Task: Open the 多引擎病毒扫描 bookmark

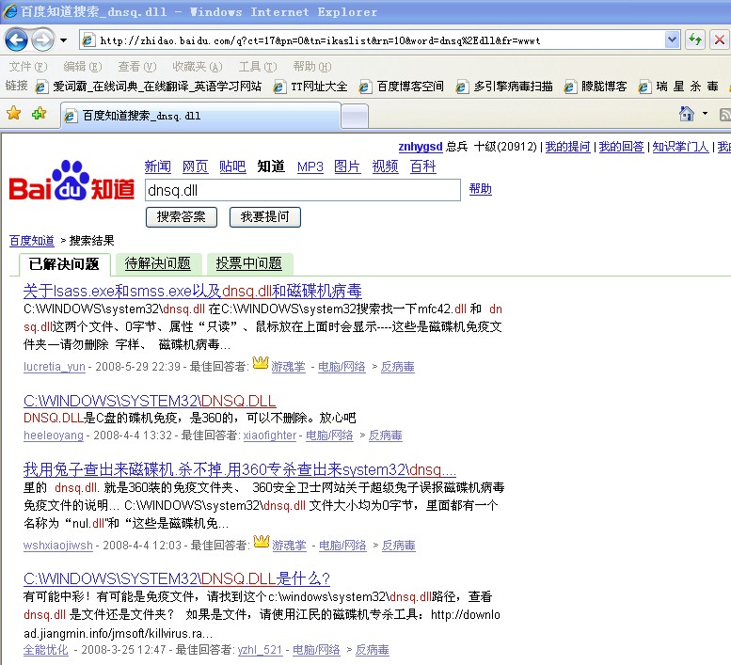Action: point(505,87)
